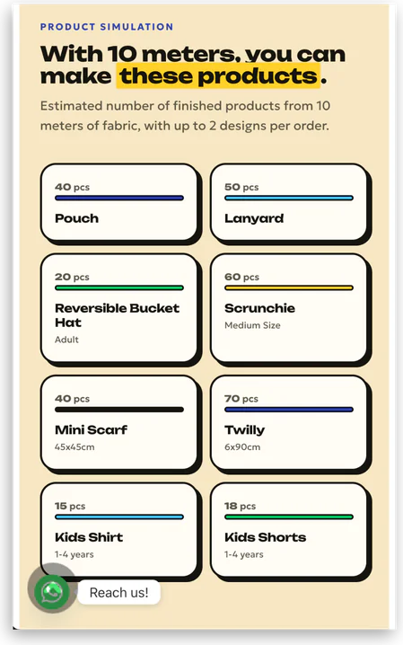Click the light blue Lanyard progress bar
Image resolution: width=403 pixels, height=645 pixels.
click(289, 198)
